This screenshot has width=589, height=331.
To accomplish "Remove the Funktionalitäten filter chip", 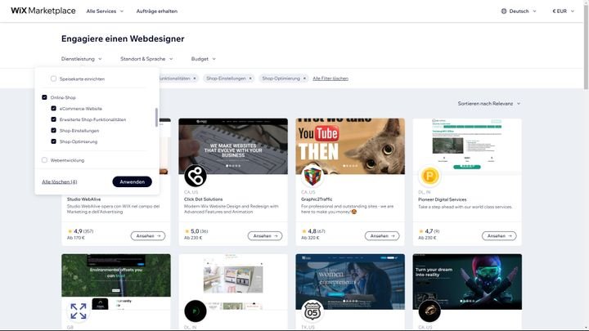I will pyautogui.click(x=194, y=78).
